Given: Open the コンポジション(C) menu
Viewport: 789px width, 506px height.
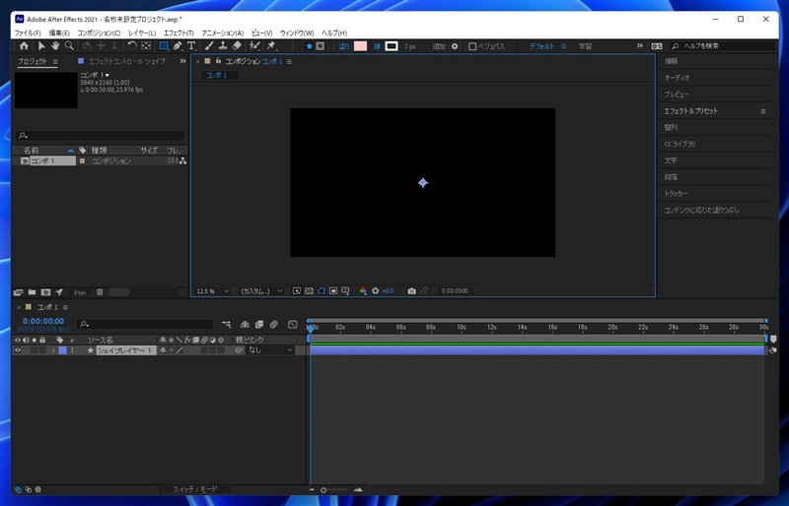Looking at the screenshot, I should point(99,32).
